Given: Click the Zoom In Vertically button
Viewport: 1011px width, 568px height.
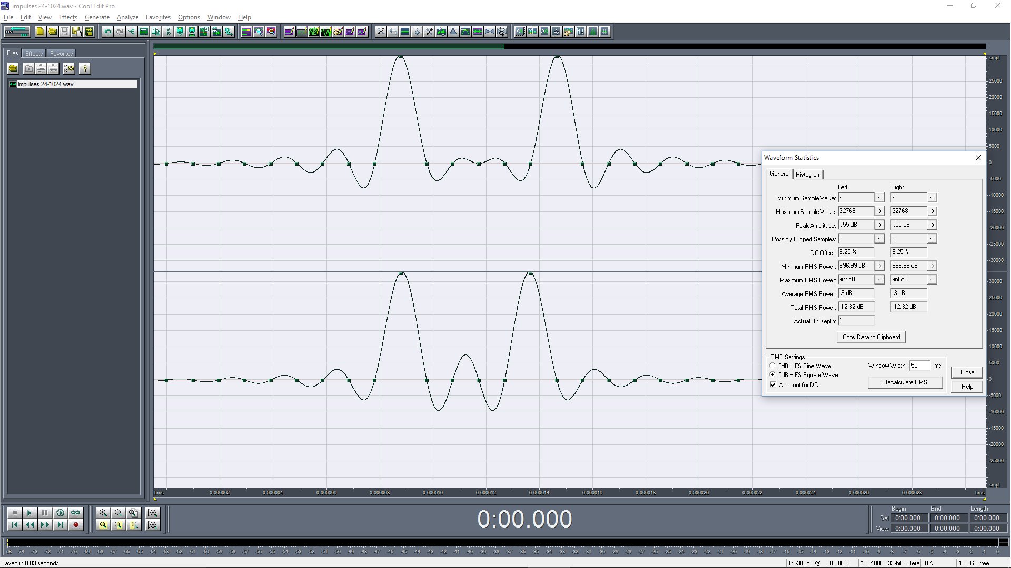Looking at the screenshot, I should coord(153,513).
